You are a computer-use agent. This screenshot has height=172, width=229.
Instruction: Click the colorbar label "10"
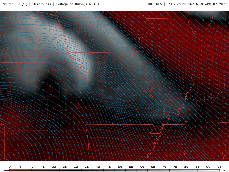[x=32, y=167]
